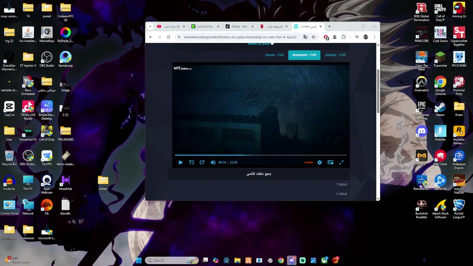This screenshot has height=266, width=473.
Task: Open TikTok LIVE Studio shortcut
Action: (28, 110)
